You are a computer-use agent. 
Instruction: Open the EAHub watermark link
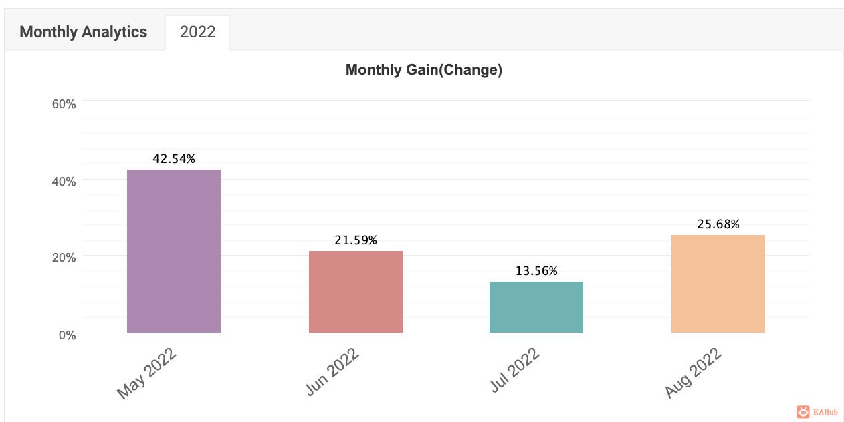coord(825,413)
